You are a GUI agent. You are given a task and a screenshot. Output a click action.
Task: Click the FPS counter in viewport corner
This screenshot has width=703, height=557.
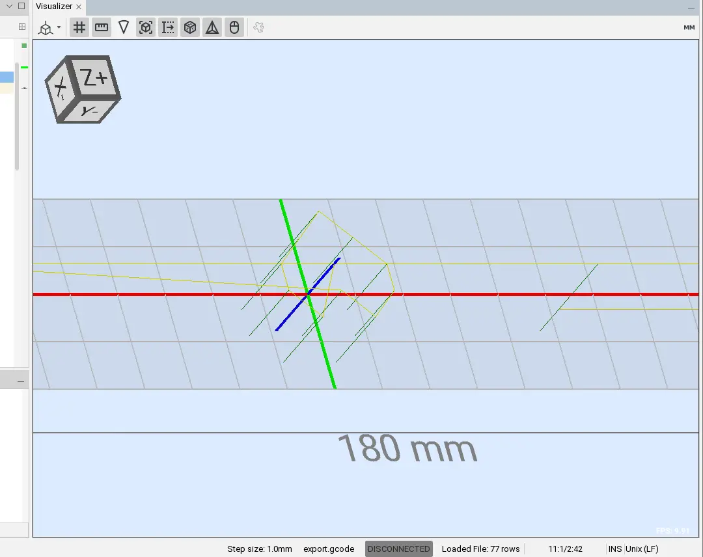coord(672,530)
